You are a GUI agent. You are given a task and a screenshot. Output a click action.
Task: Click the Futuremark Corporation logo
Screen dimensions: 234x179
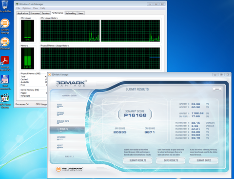(x=69, y=169)
